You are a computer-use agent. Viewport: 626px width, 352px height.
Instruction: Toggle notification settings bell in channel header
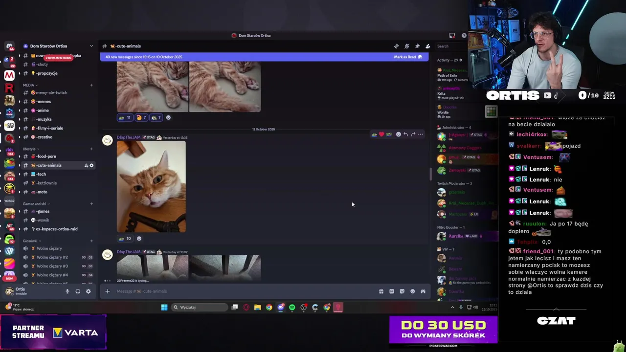[407, 46]
